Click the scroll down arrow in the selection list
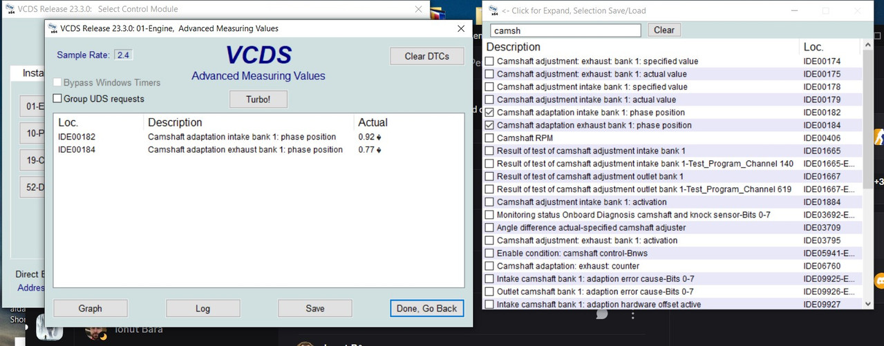The width and height of the screenshot is (884, 346). tap(868, 303)
